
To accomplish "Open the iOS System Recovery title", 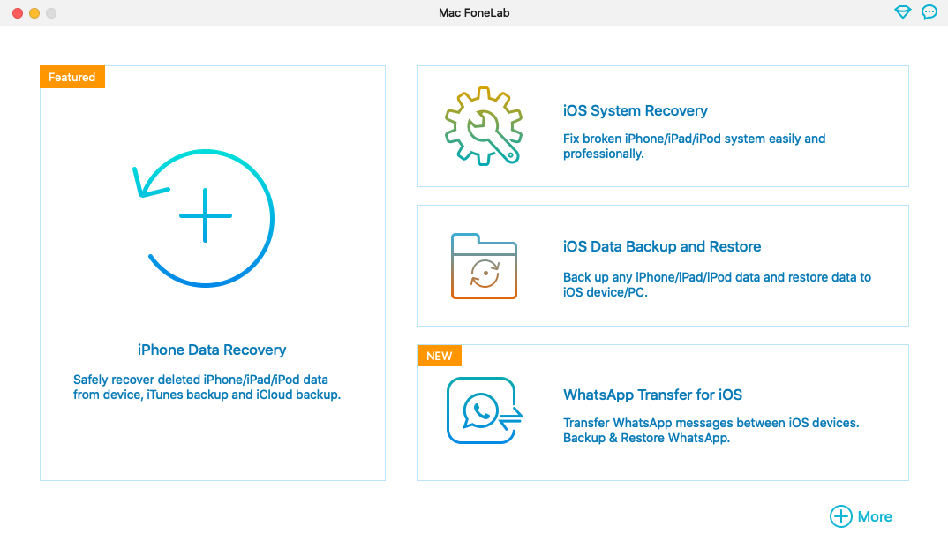I will coord(635,110).
